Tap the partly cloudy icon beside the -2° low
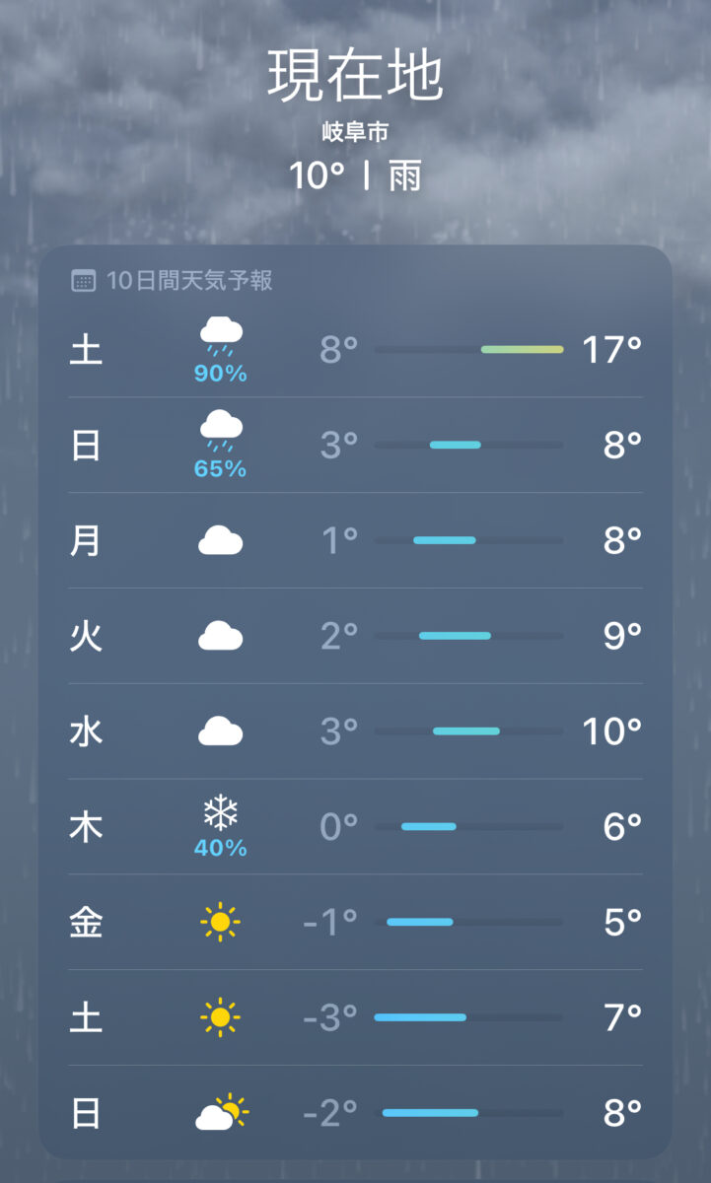The image size is (711, 1183). point(222,1113)
